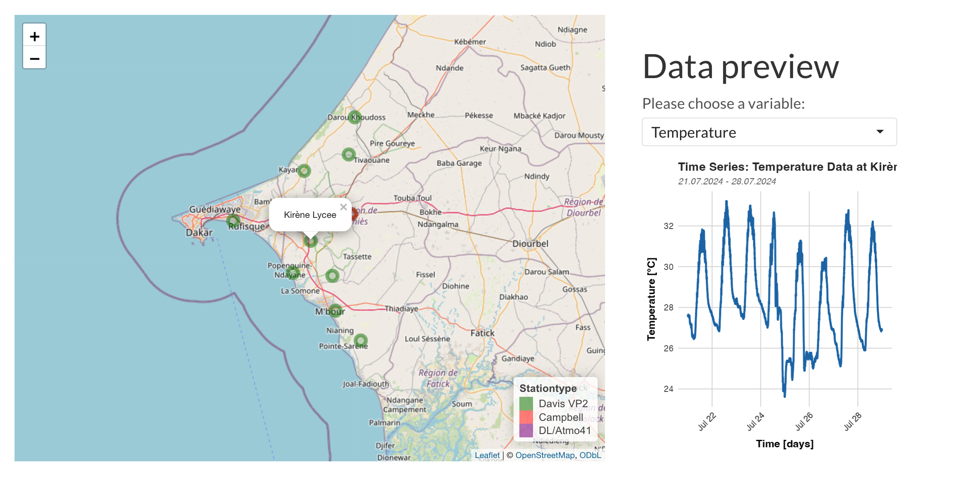Image resolution: width=960 pixels, height=482 pixels.
Task: Select the M'bour station marker
Action: coord(336,311)
